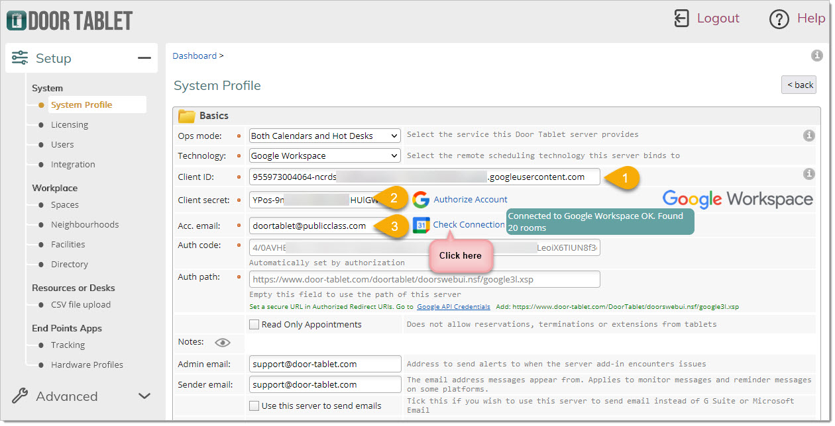Viewport: 835px width, 426px height.
Task: Open Integration in the sidebar
Action: pyautogui.click(x=73, y=164)
